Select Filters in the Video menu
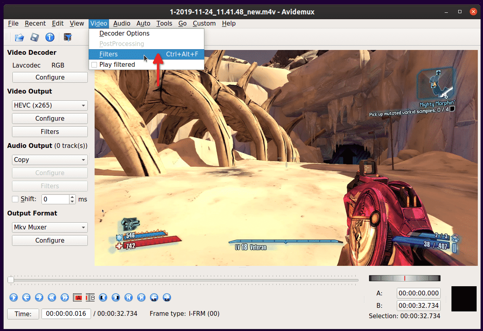 [109, 54]
